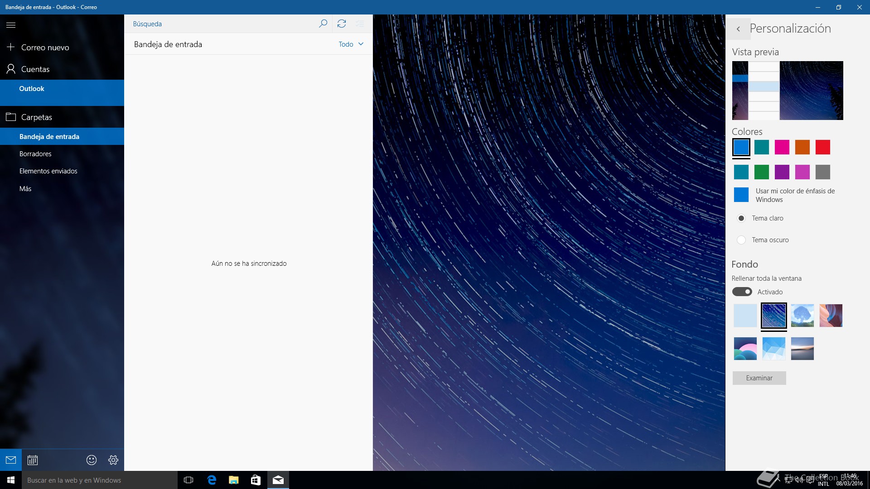Select Tema claro radio button

[741, 218]
